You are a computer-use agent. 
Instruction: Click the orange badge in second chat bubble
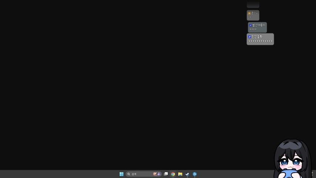(x=249, y=13)
